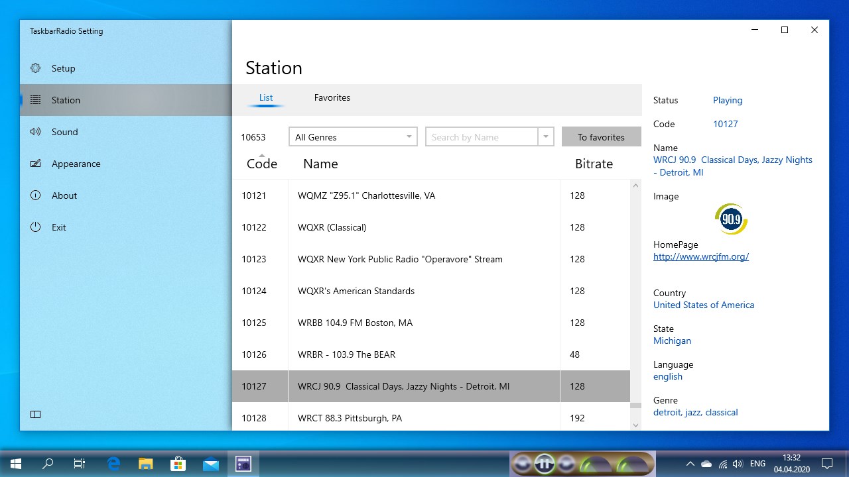Go to the Sound menu item
The height and width of the screenshot is (477, 849).
coord(126,132)
